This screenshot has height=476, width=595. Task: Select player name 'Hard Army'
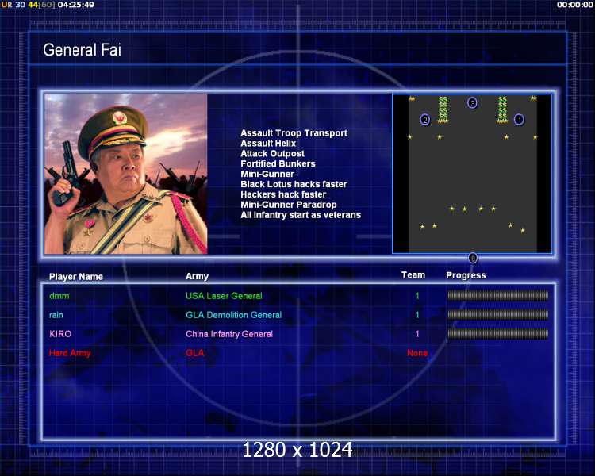coord(70,353)
